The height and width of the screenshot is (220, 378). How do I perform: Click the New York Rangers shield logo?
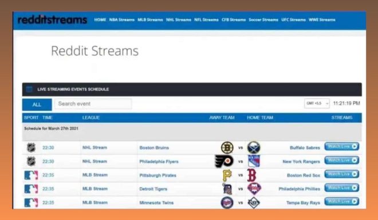point(254,161)
